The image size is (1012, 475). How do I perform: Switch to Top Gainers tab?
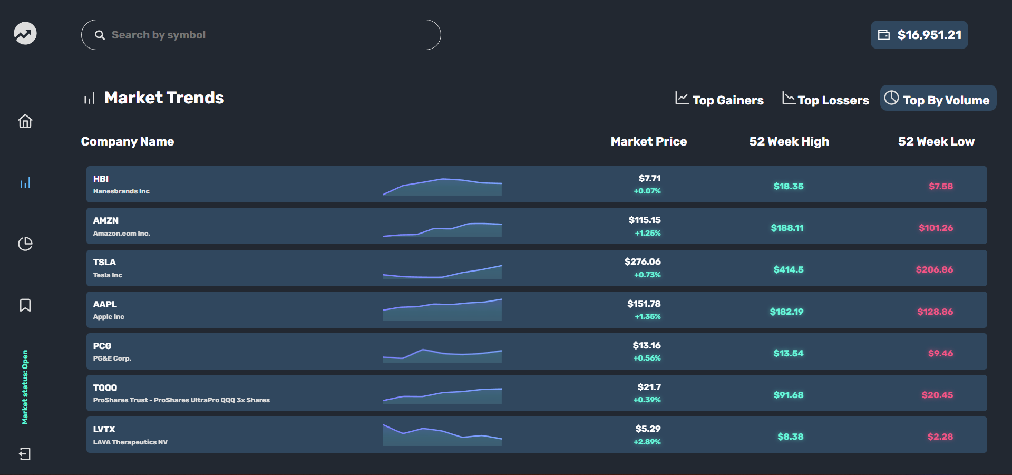[x=719, y=99]
